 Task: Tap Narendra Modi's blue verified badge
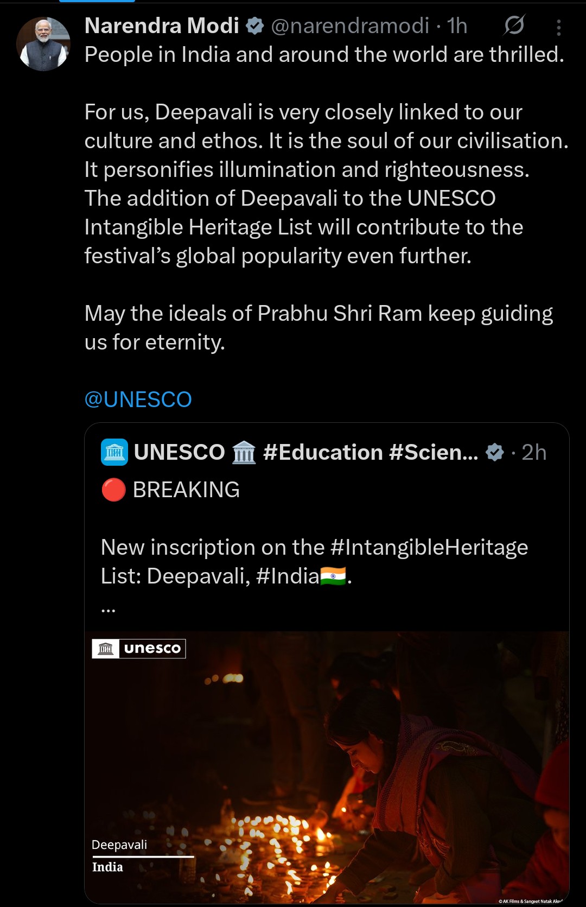click(x=254, y=26)
